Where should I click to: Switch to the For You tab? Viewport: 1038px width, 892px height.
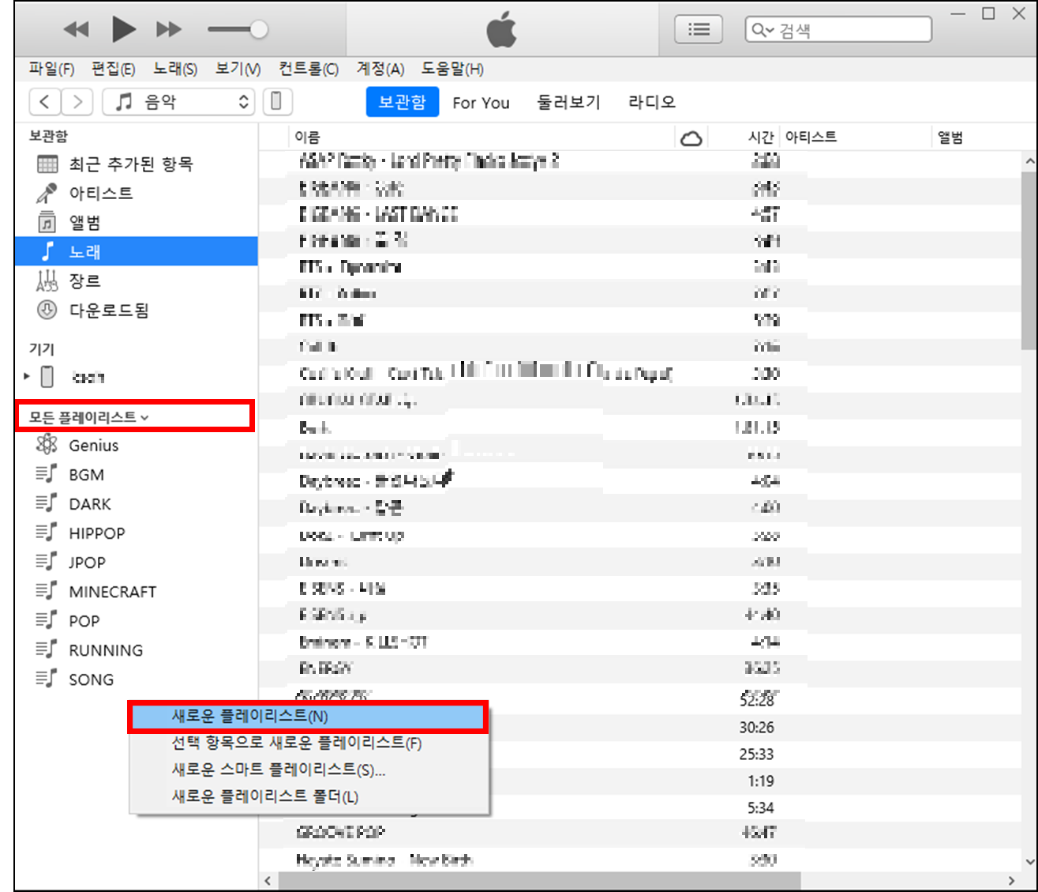[x=481, y=103]
